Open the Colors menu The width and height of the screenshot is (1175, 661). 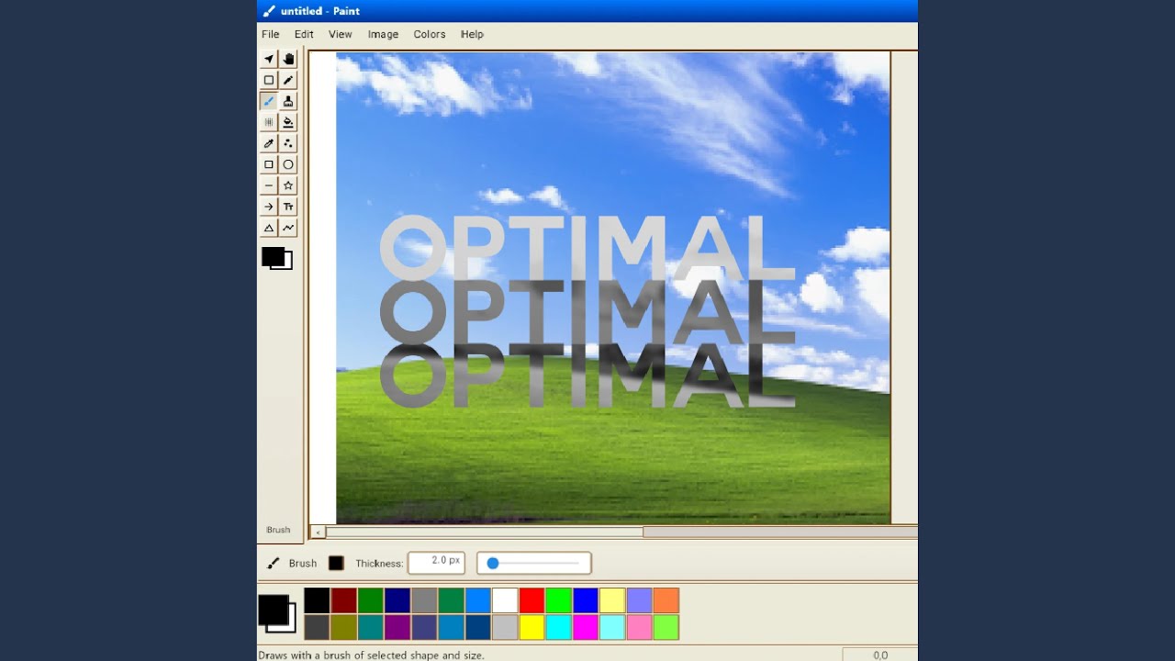pos(429,34)
